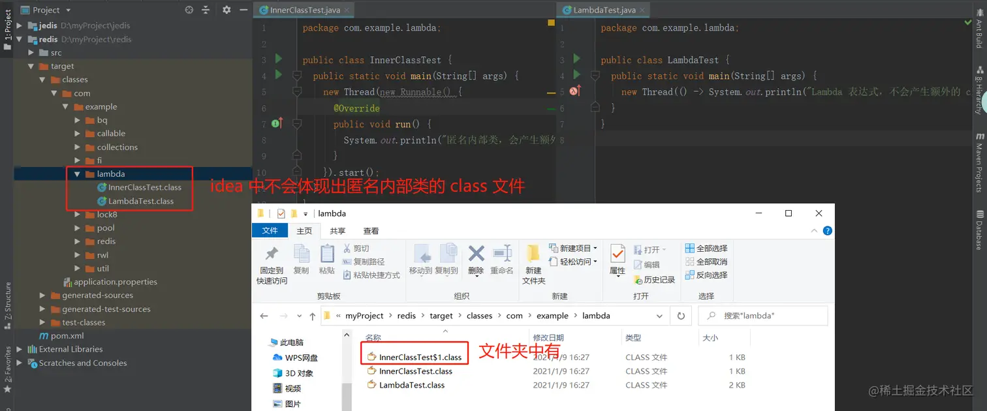The height and width of the screenshot is (411, 987).
Task: Click Pin to Quick Access in Explorer ribbon
Action: click(x=272, y=264)
